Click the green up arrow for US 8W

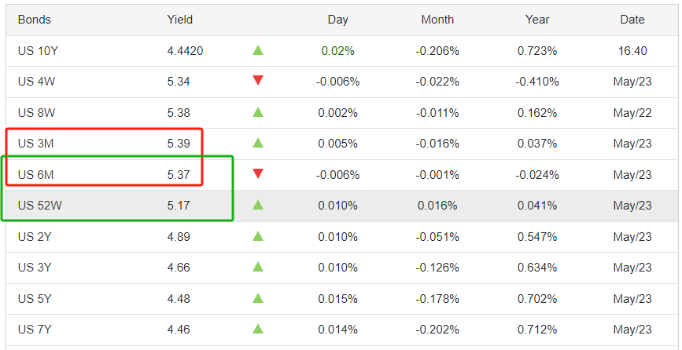click(x=258, y=112)
